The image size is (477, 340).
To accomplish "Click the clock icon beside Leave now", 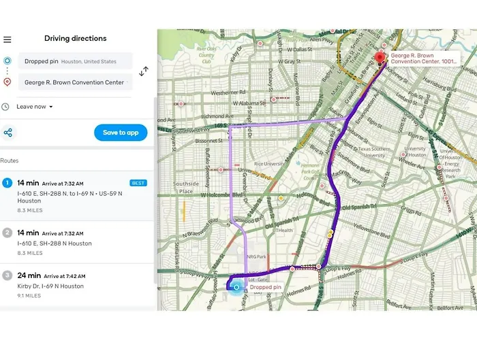I will [5, 107].
